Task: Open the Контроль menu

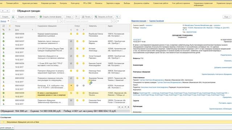Action: [63, 3]
